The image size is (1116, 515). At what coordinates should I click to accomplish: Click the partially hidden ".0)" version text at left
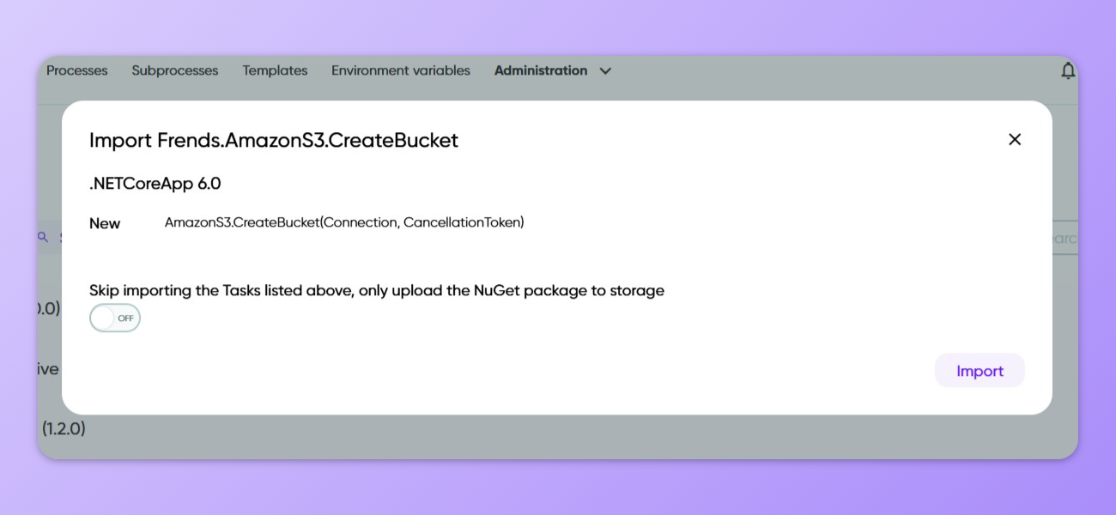[49, 308]
